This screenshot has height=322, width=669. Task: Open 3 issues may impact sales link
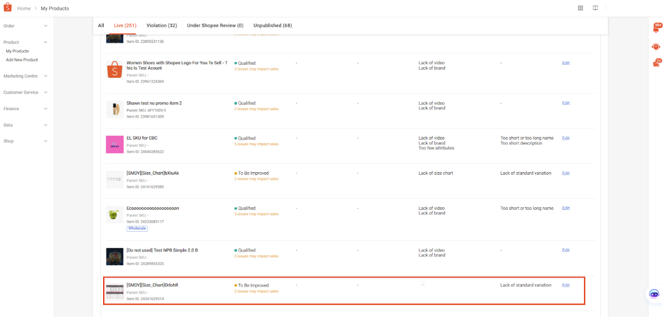(x=257, y=214)
